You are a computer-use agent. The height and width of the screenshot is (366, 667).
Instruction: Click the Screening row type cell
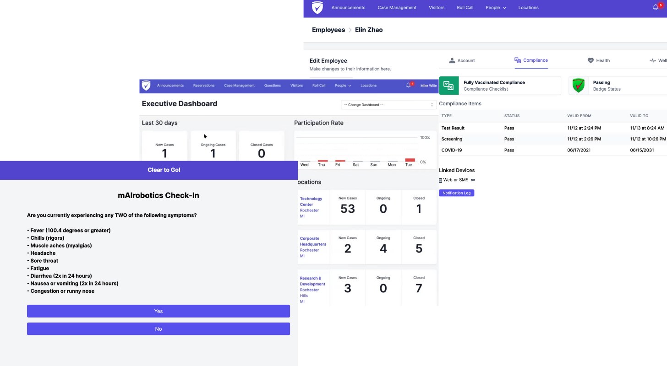coord(452,139)
